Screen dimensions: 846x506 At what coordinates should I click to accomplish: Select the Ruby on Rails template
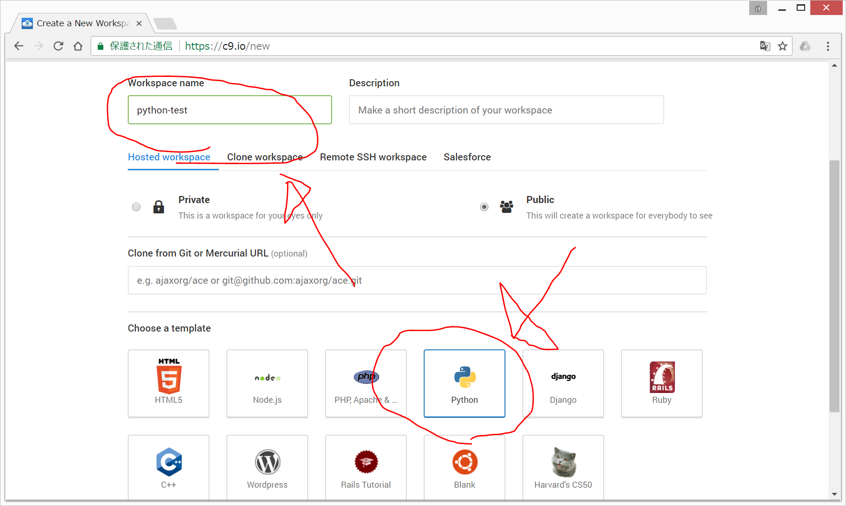661,383
